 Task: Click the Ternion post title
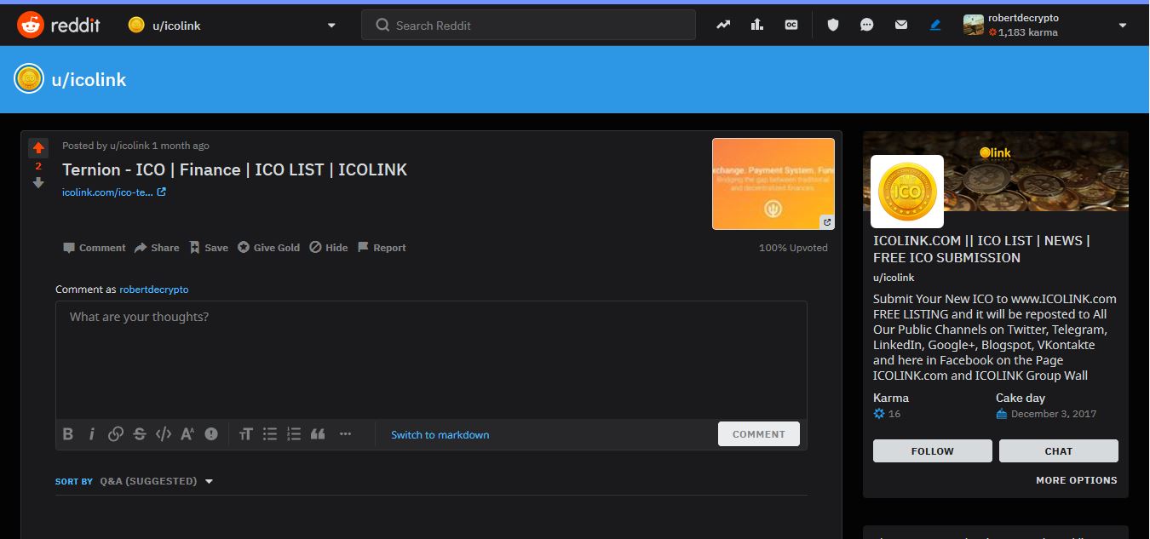[235, 169]
